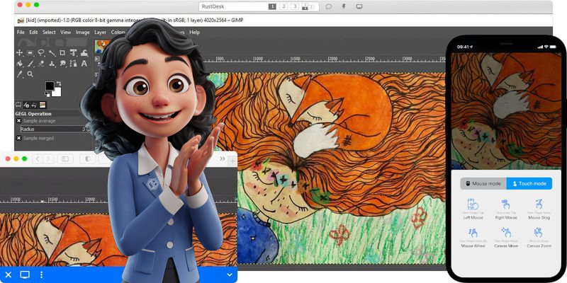Select the Paths tool
567x283 pixels.
74,64
